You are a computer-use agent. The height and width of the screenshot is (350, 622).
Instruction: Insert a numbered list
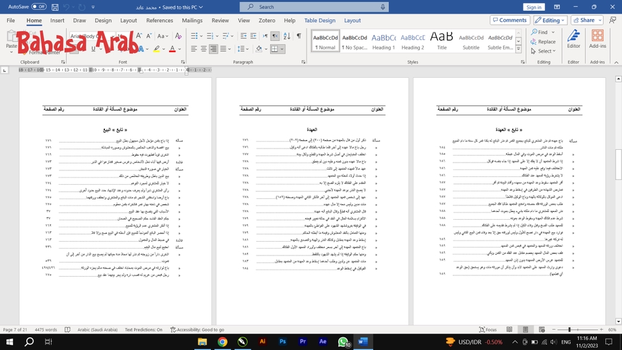coord(210,36)
